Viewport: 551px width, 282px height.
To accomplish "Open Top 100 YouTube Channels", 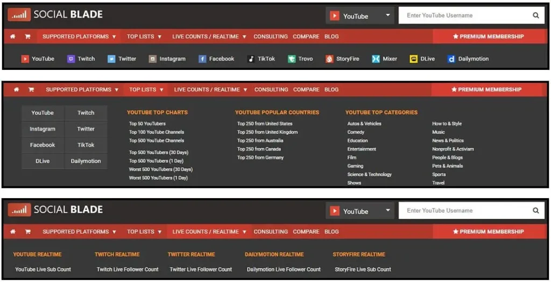I will 157,132.
